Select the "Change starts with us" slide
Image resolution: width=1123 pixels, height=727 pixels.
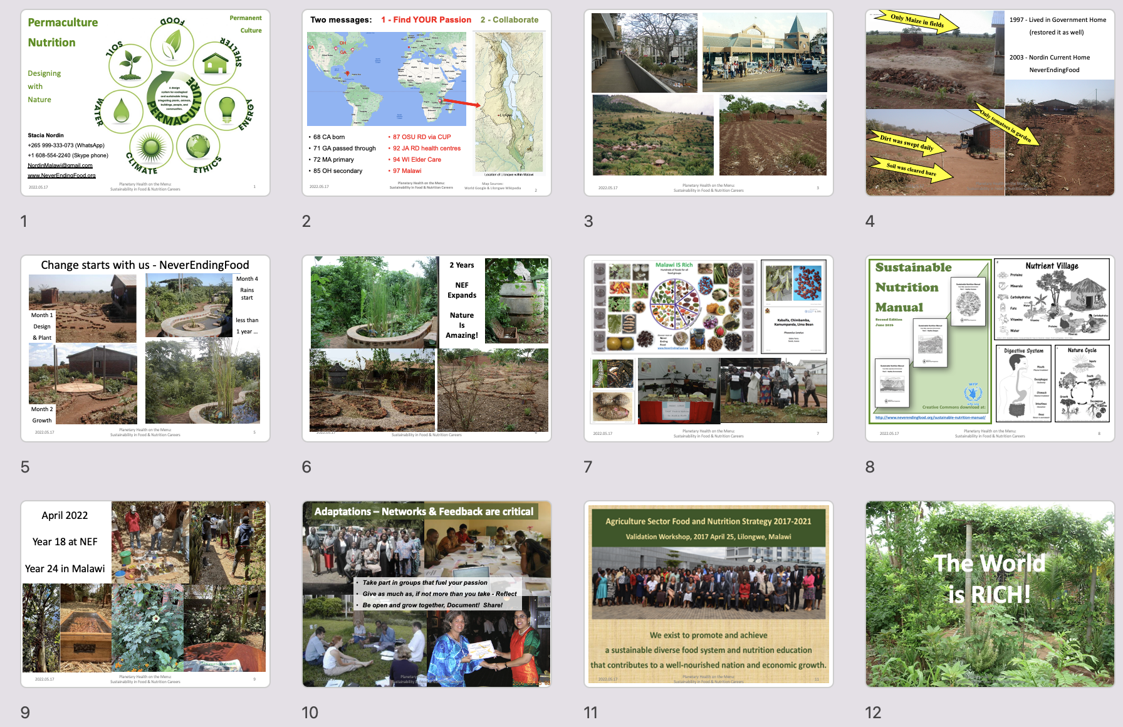[x=145, y=348]
